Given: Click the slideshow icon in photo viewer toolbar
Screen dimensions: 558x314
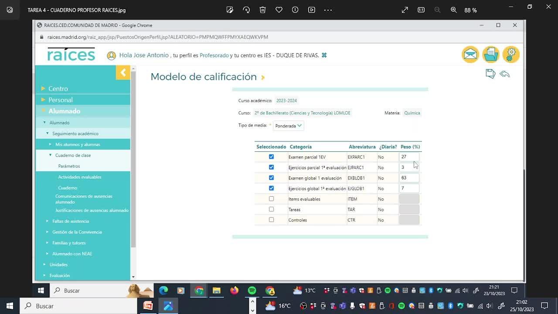Looking at the screenshot, I should pyautogui.click(x=311, y=10).
